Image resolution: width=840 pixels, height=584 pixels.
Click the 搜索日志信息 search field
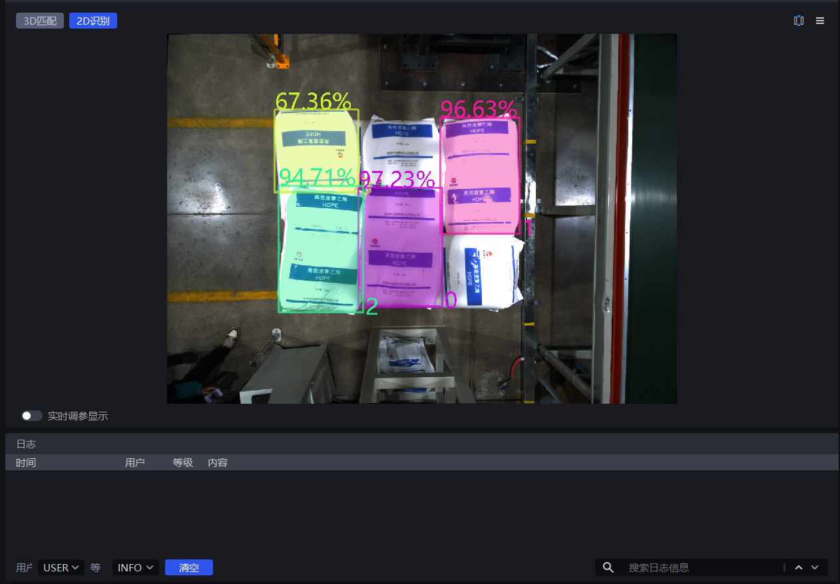702,567
